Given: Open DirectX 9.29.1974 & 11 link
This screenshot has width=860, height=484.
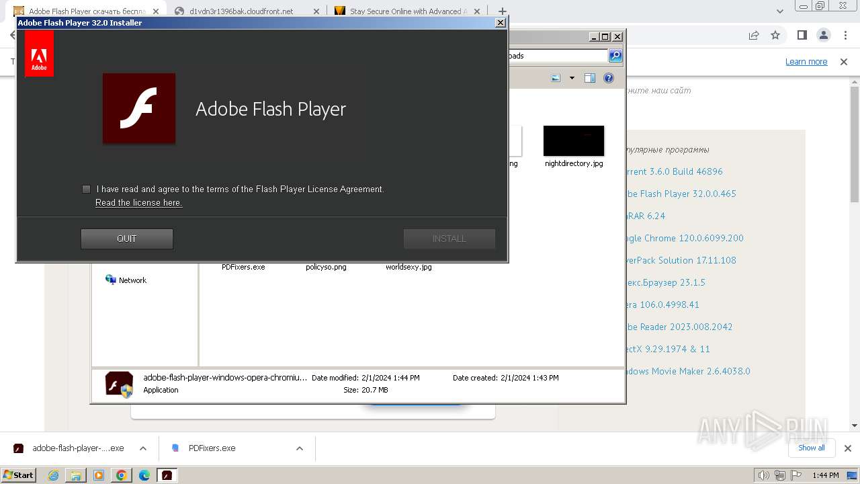Looking at the screenshot, I should click(668, 349).
